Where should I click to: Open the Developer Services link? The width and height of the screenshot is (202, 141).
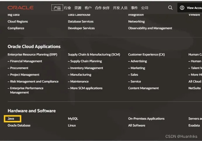[81, 28]
